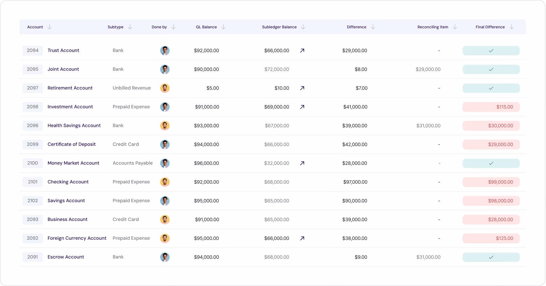Sort by GL Balance column arrow
Image resolution: width=546 pixels, height=286 pixels.
click(223, 27)
